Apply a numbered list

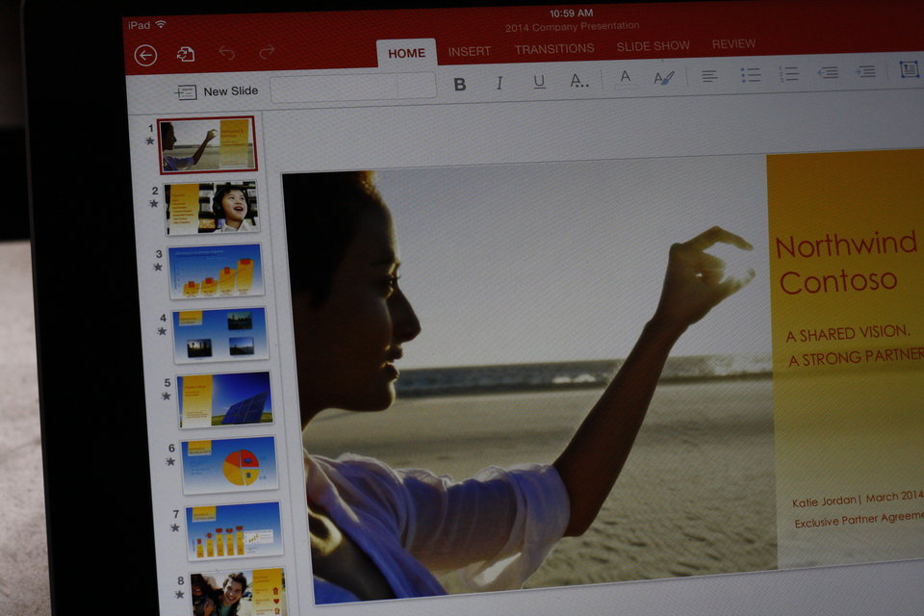[x=788, y=74]
